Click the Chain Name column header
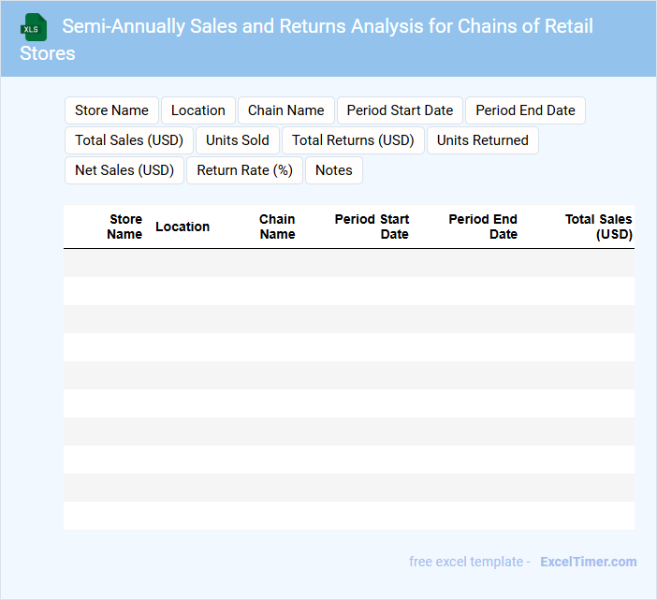The width and height of the screenshot is (657, 600). pyautogui.click(x=277, y=227)
